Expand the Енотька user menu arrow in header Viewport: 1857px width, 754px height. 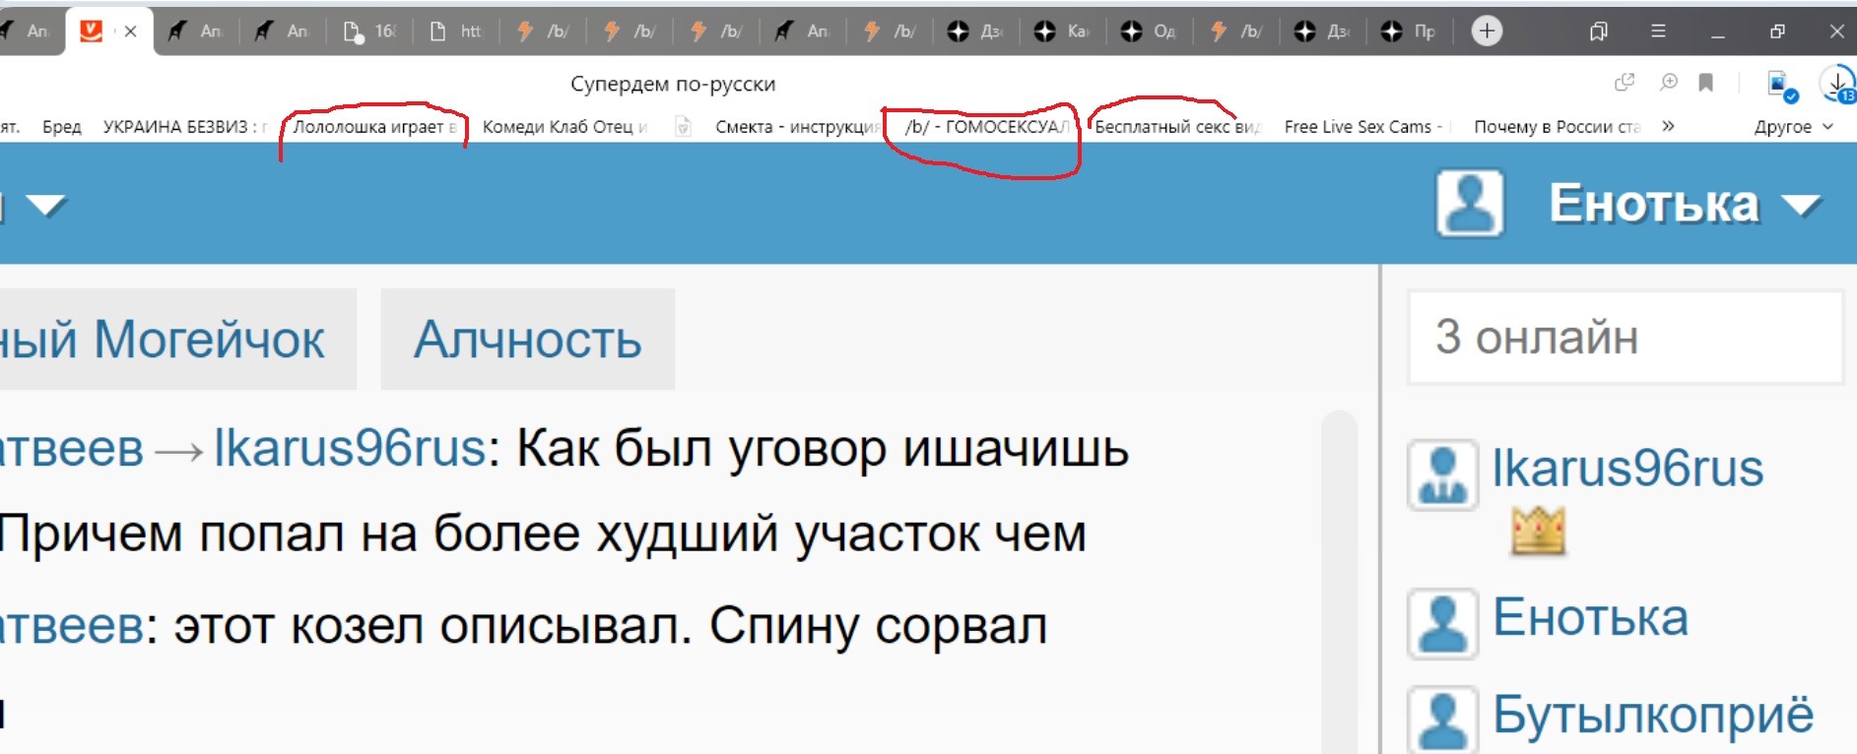(1802, 206)
